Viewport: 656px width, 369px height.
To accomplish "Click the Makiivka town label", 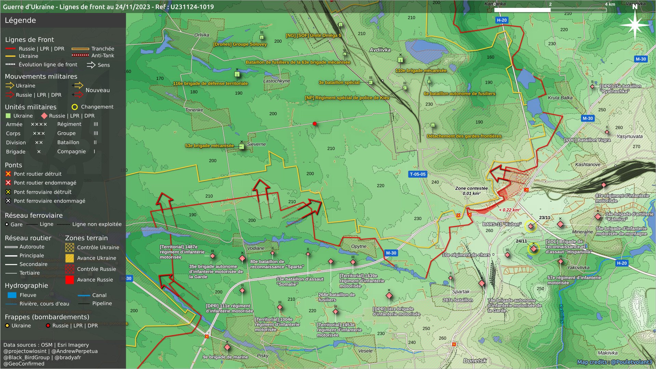I will [x=607, y=353].
